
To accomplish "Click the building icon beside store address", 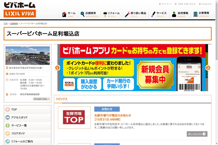I will [x=7, y=68].
